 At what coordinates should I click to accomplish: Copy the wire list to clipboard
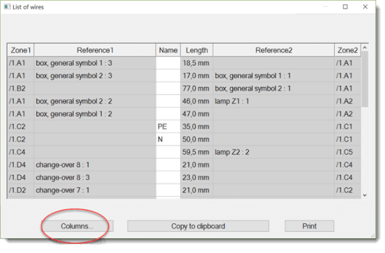click(x=198, y=226)
